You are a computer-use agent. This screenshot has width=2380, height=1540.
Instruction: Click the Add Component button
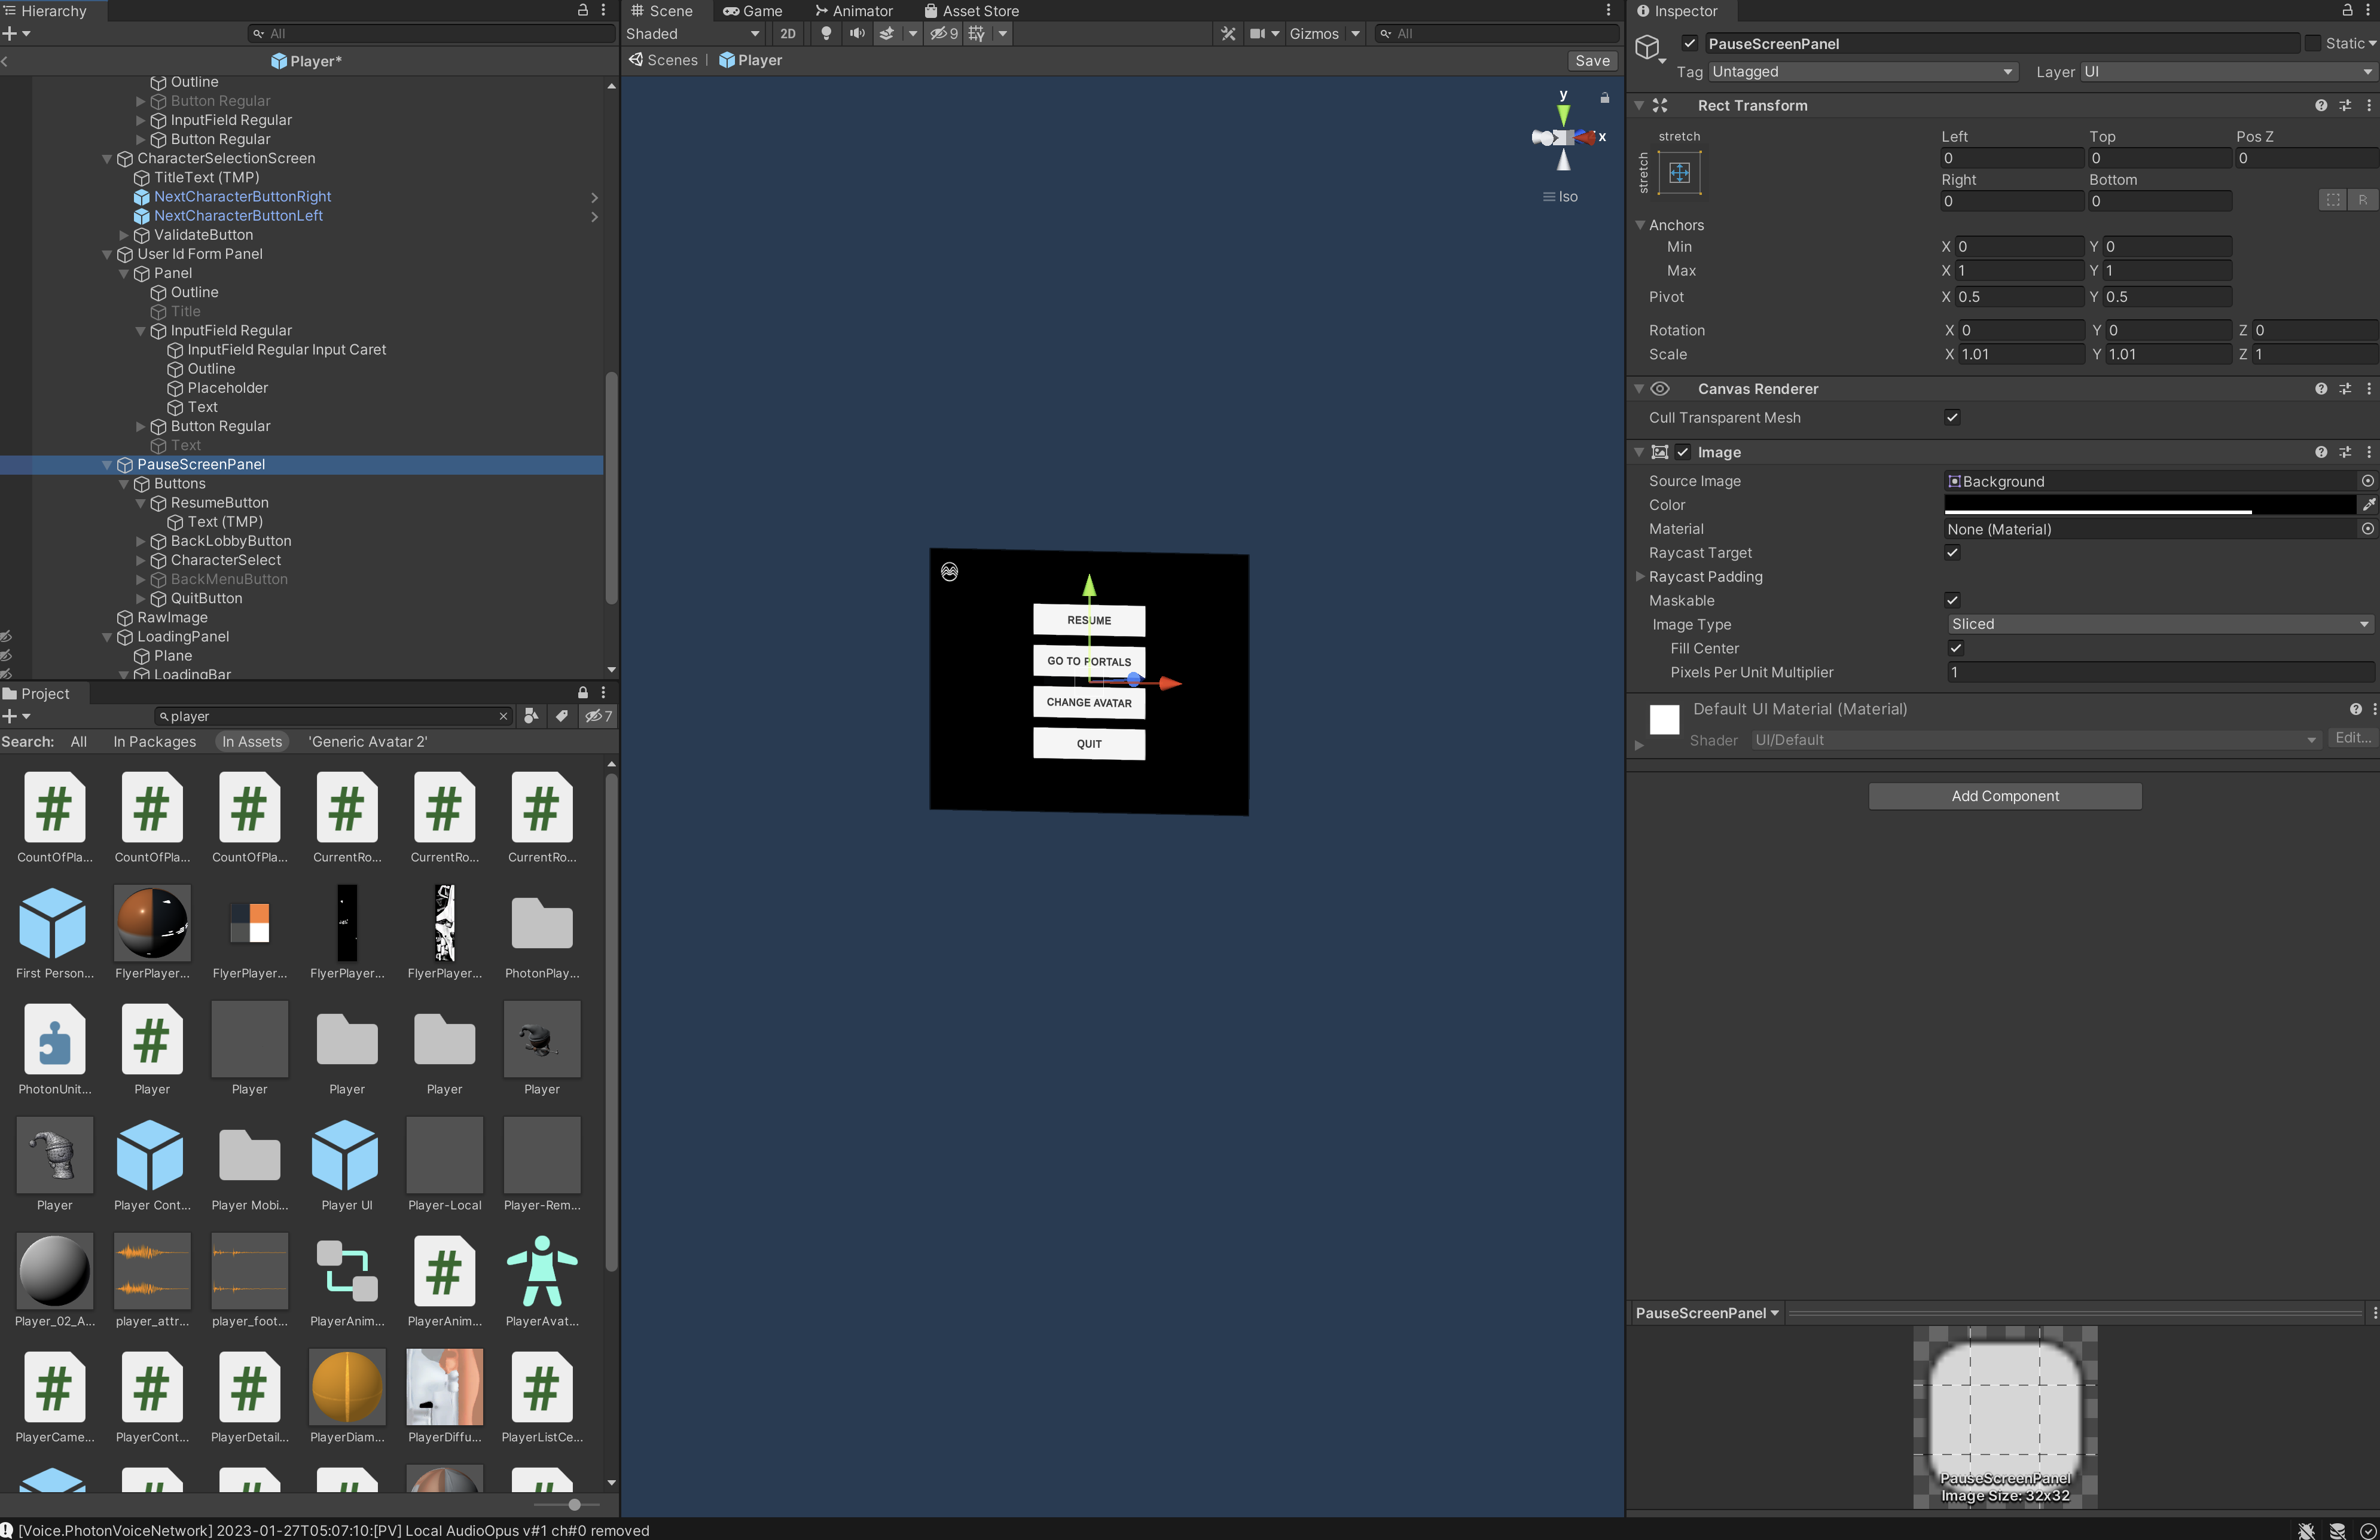2004,795
